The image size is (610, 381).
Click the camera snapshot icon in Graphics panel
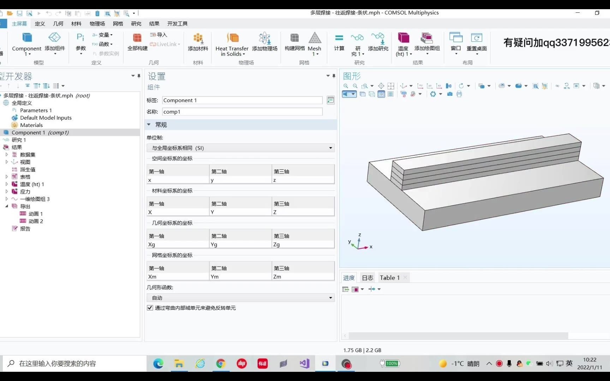[x=450, y=94]
